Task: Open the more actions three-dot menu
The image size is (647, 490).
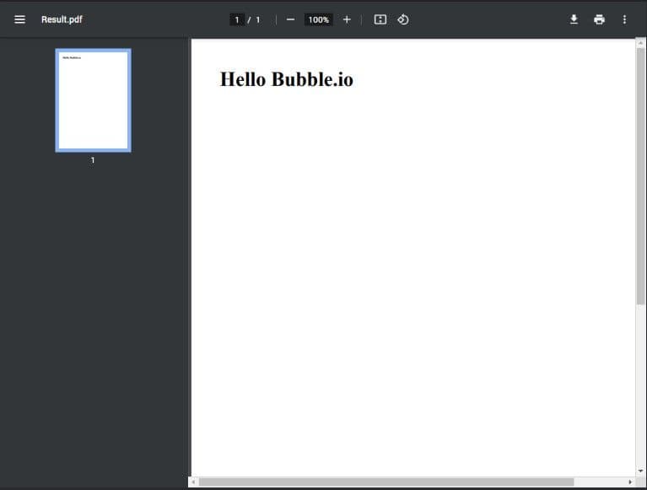Action: 624,19
